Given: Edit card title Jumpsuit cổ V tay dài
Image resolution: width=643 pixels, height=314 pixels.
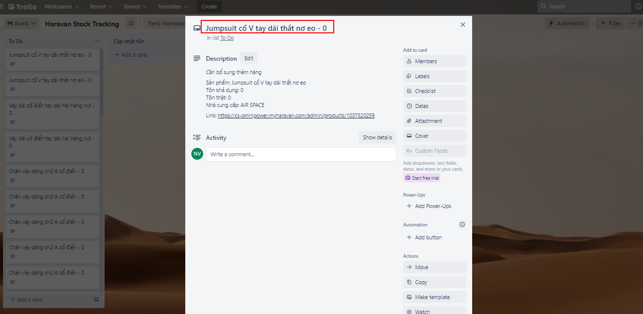Looking at the screenshot, I should (267, 28).
